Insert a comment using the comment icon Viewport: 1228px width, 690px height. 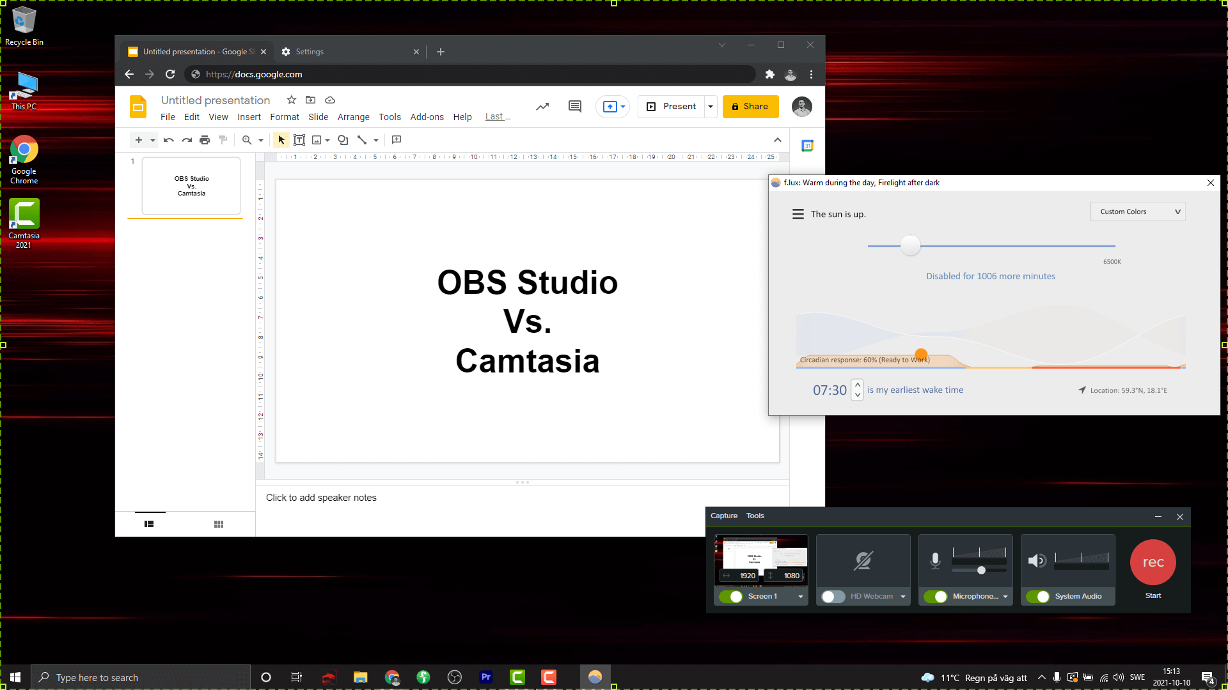pyautogui.click(x=397, y=140)
